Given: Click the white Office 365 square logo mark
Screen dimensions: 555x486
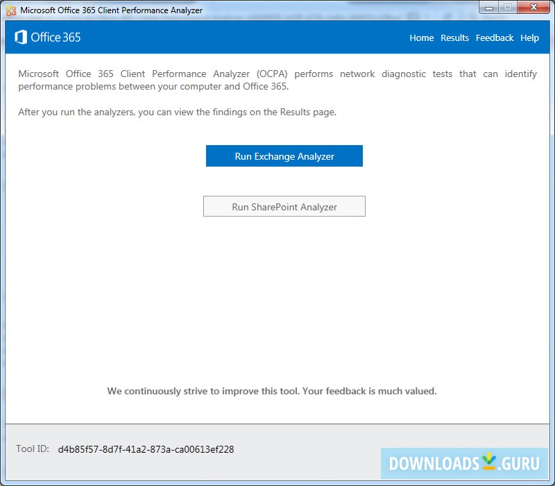Looking at the screenshot, I should coord(22,37).
